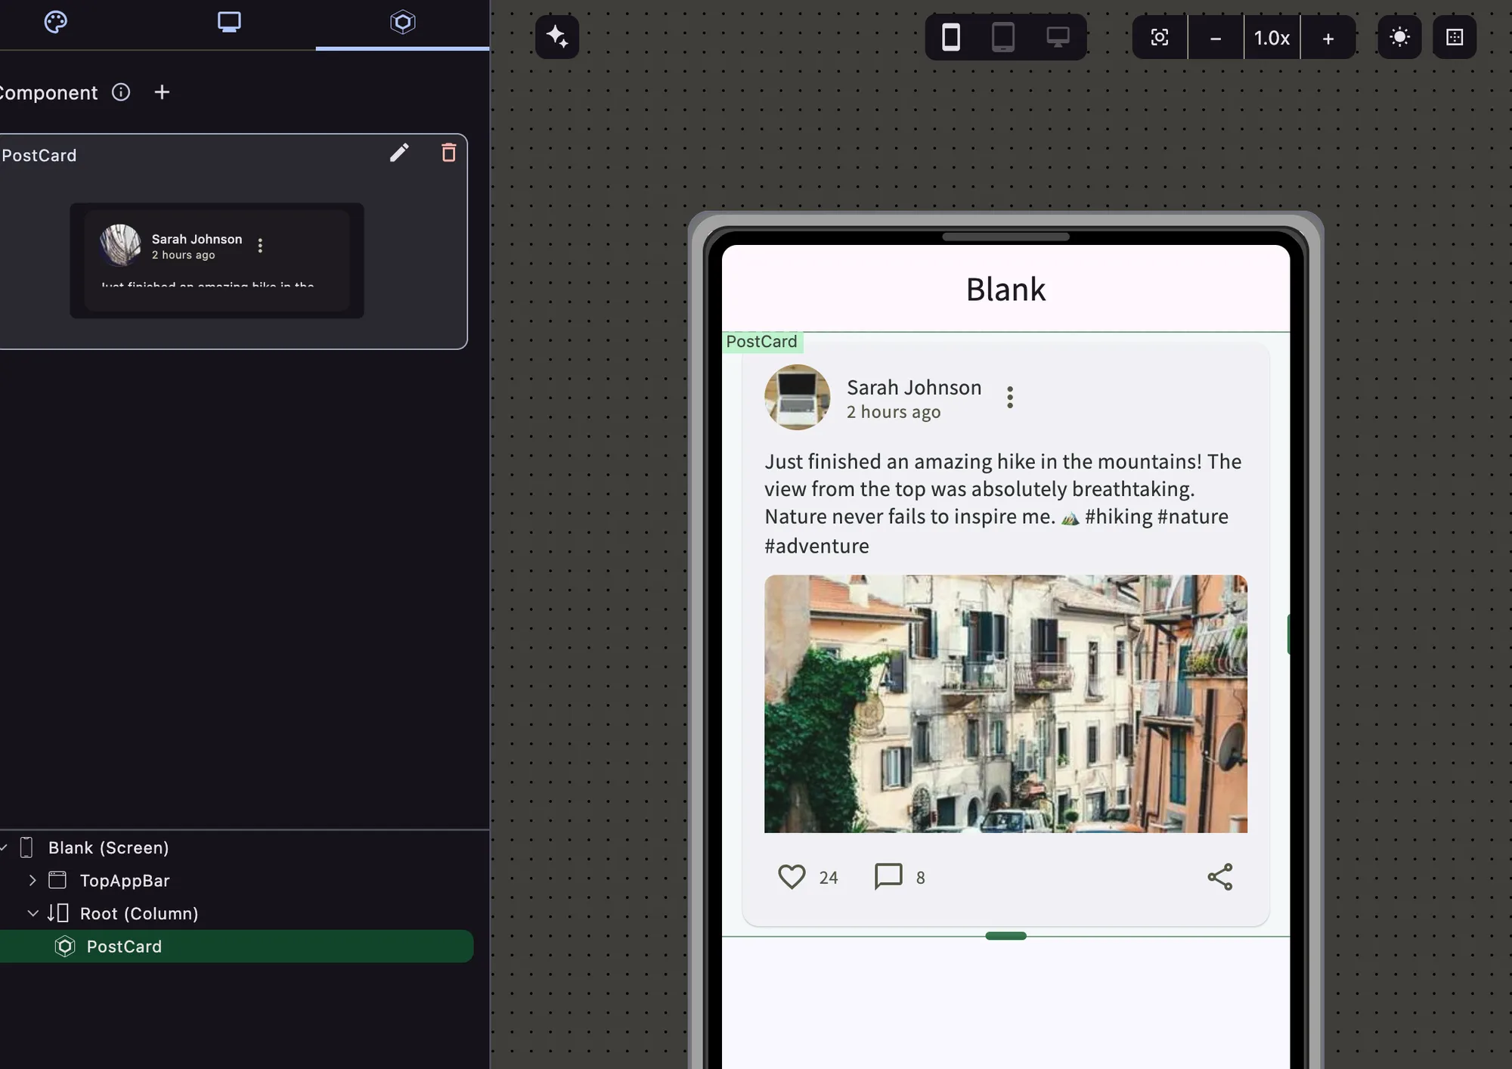1512x1069 pixels.
Task: Select Blank (Screen) row in tree
Action: coord(237,847)
